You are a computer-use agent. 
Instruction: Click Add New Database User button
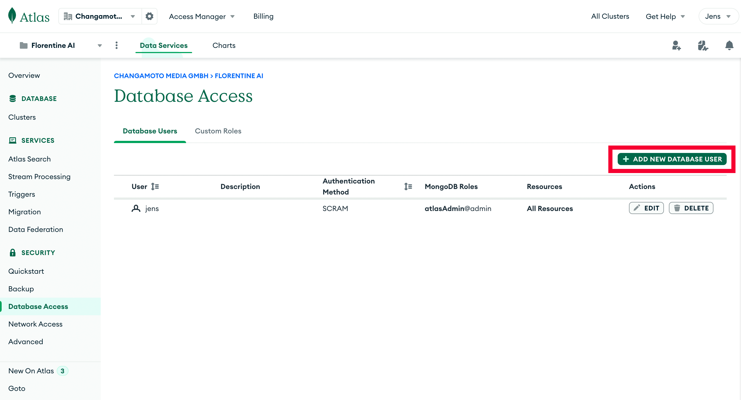click(672, 159)
